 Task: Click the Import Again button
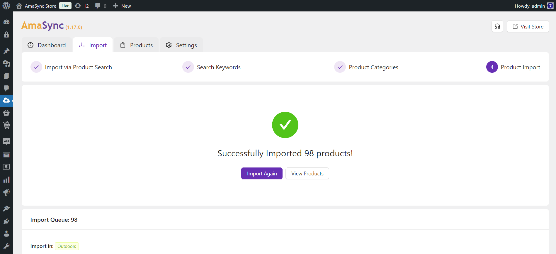coord(262,174)
